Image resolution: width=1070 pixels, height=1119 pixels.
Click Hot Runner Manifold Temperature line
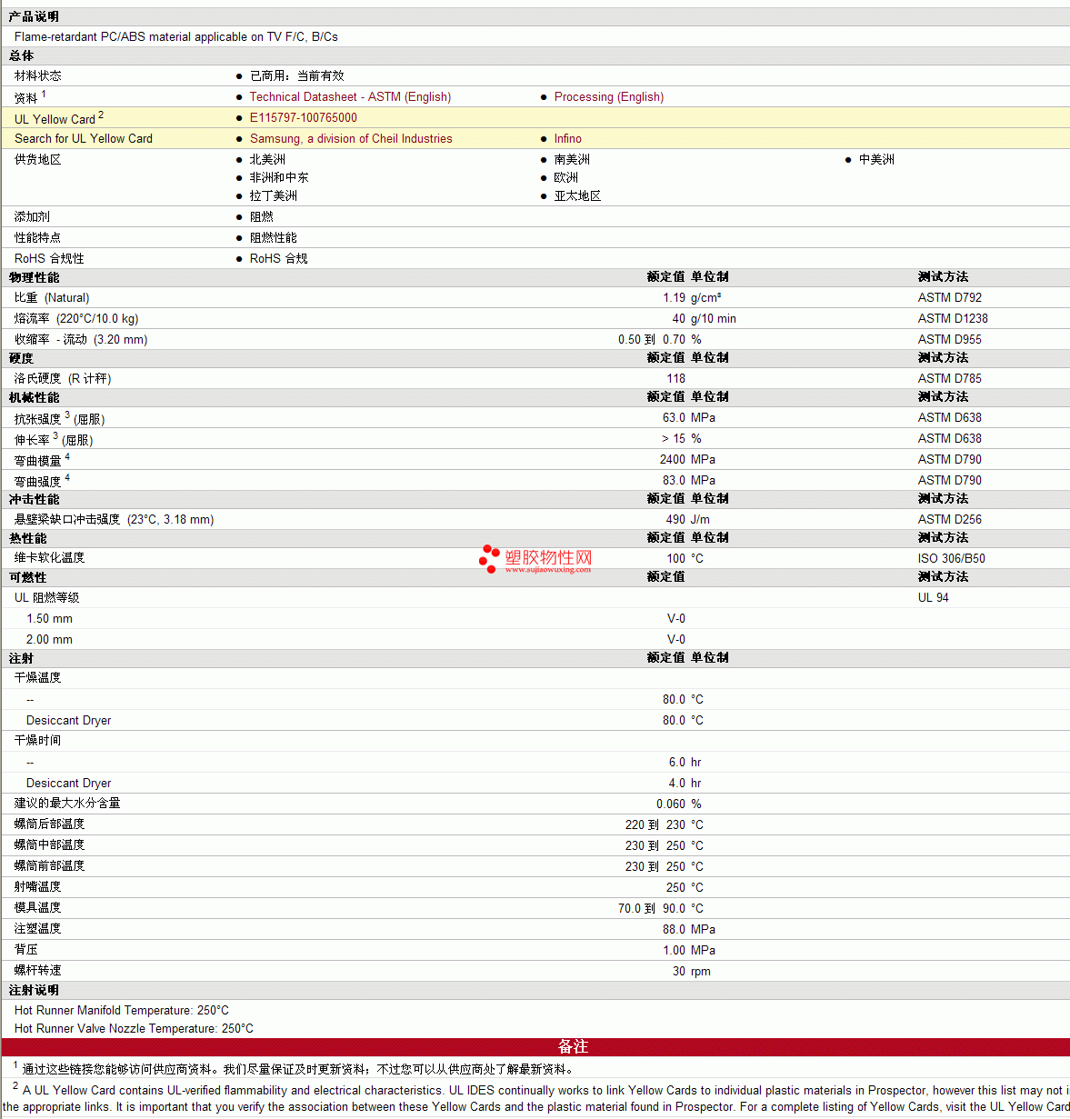[122, 1010]
